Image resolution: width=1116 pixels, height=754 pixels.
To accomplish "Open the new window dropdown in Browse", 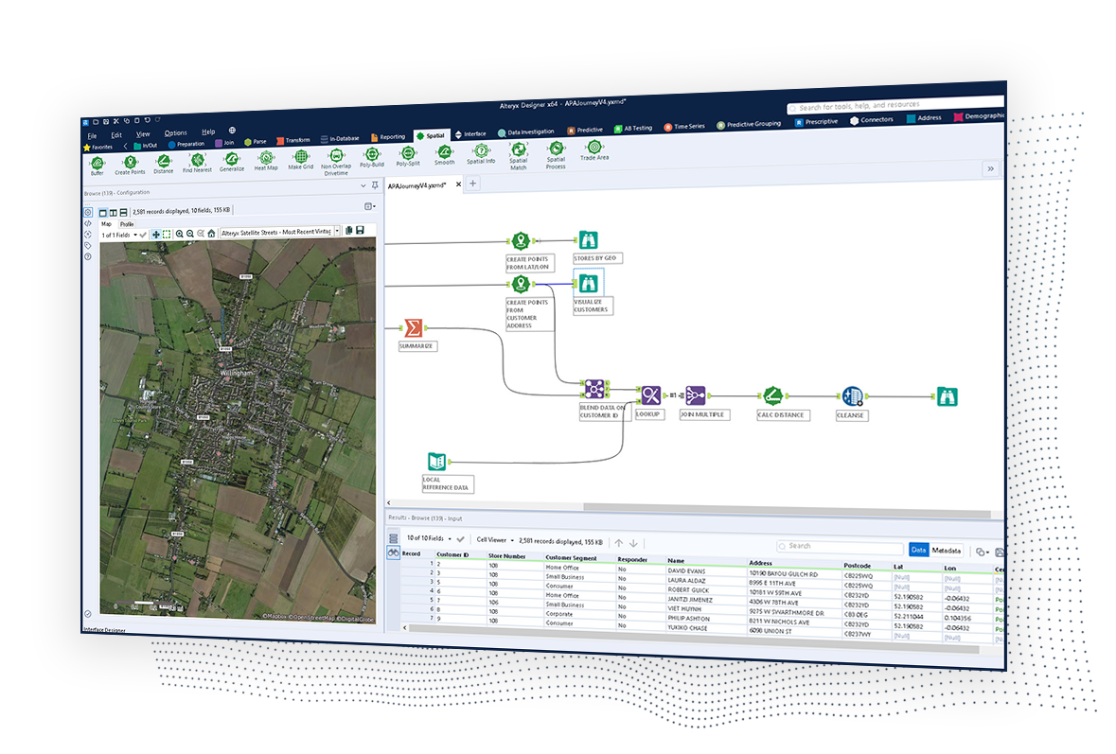I will tap(370, 206).
